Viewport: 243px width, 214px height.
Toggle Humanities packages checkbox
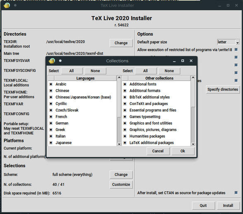(125, 136)
